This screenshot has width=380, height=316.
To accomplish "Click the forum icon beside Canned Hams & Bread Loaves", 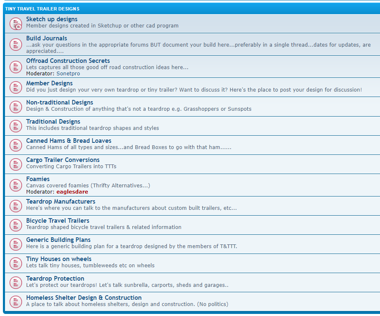I will pos(16,145).
